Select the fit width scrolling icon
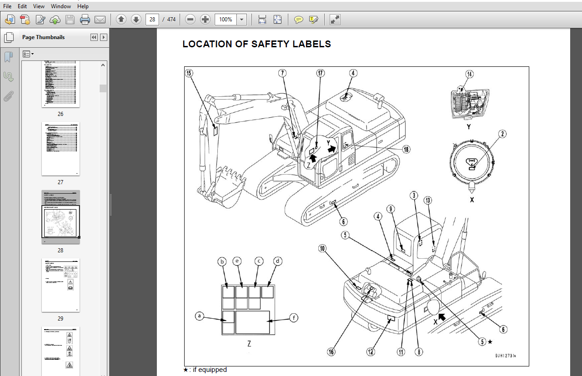 (262, 20)
